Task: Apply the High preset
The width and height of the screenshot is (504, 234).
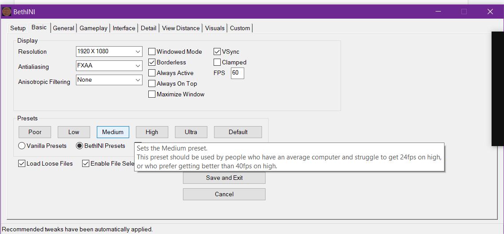Action: pyautogui.click(x=152, y=132)
